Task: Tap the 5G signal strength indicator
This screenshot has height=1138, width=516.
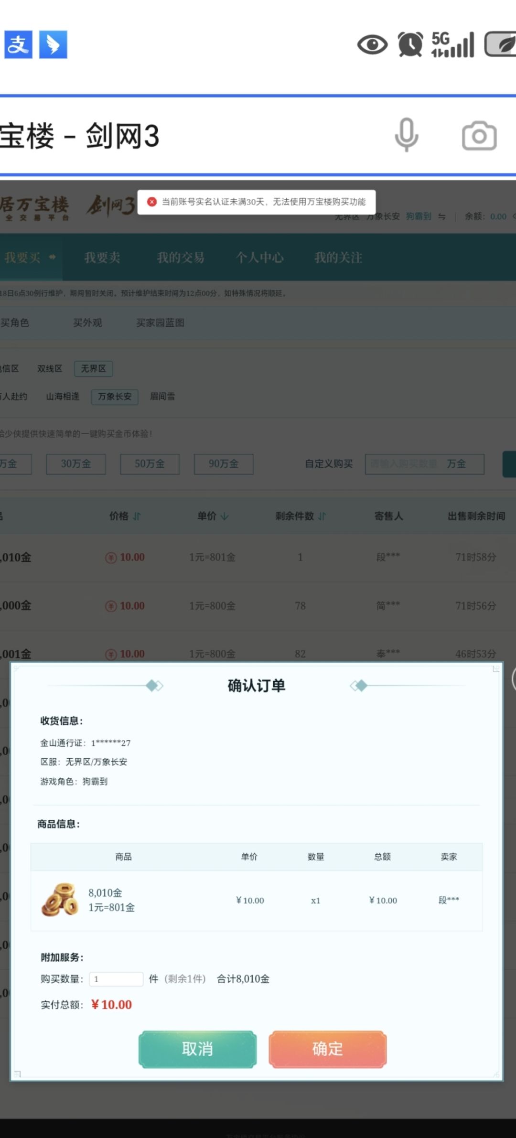Action: pos(452,44)
